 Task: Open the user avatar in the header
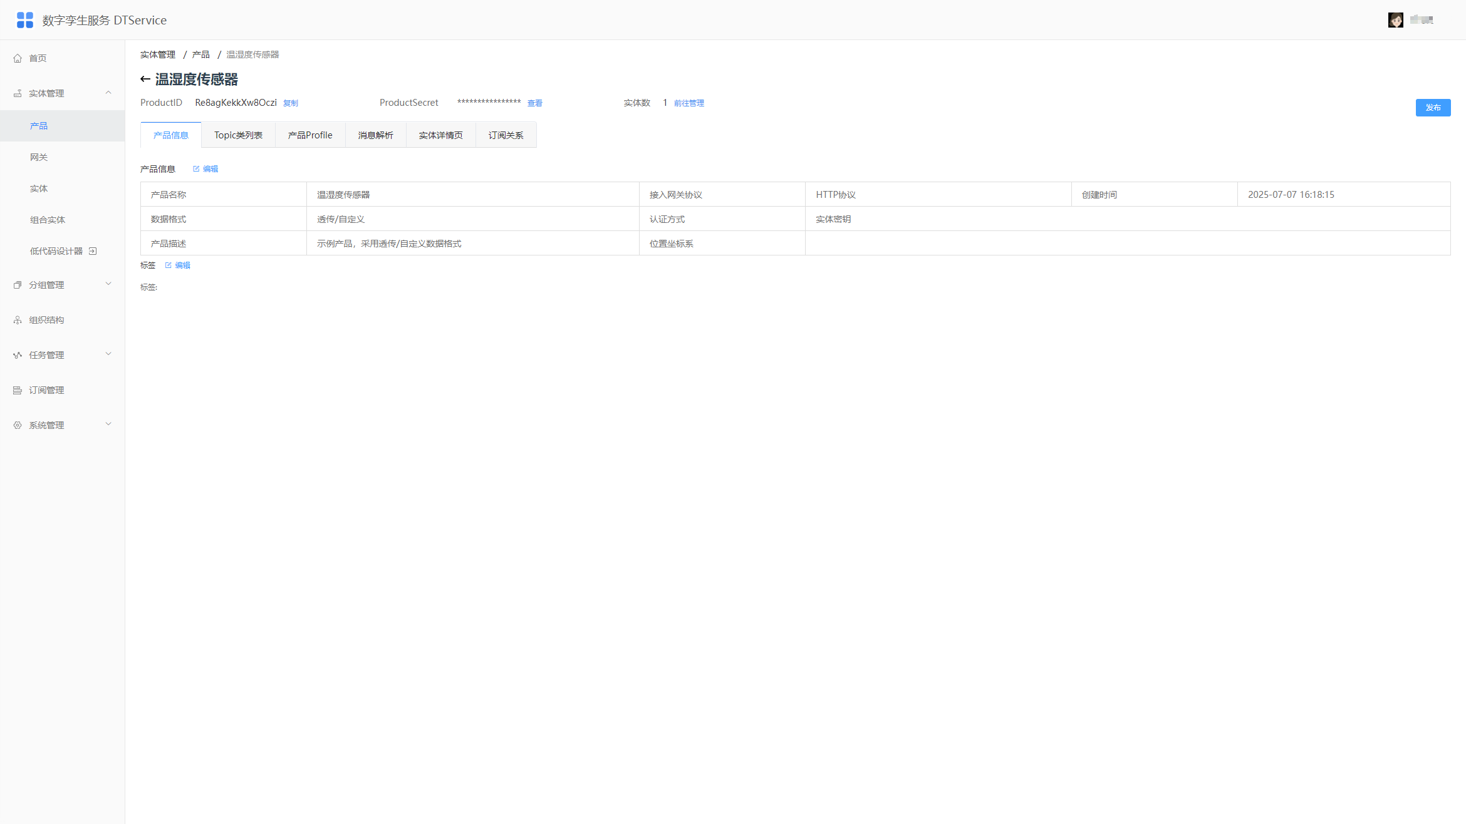point(1396,20)
